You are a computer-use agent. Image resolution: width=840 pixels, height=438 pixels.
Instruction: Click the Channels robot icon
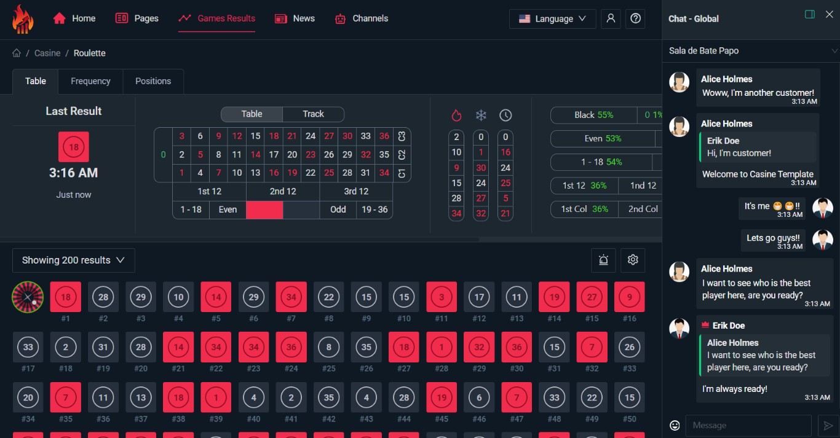click(340, 18)
